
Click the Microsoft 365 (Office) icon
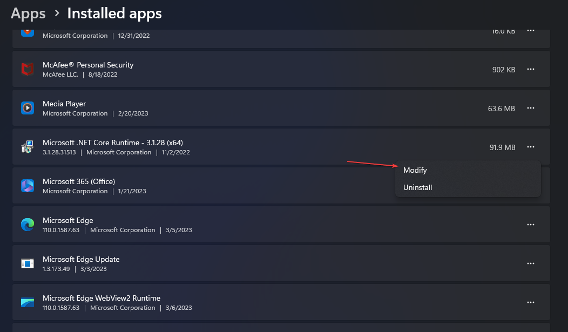pos(28,186)
